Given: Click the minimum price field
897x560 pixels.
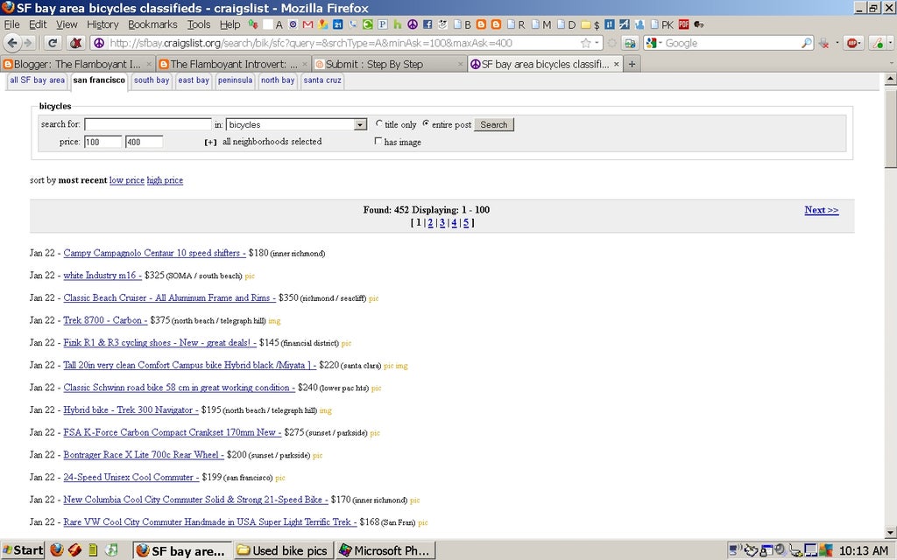Looking at the screenshot, I should [103, 142].
